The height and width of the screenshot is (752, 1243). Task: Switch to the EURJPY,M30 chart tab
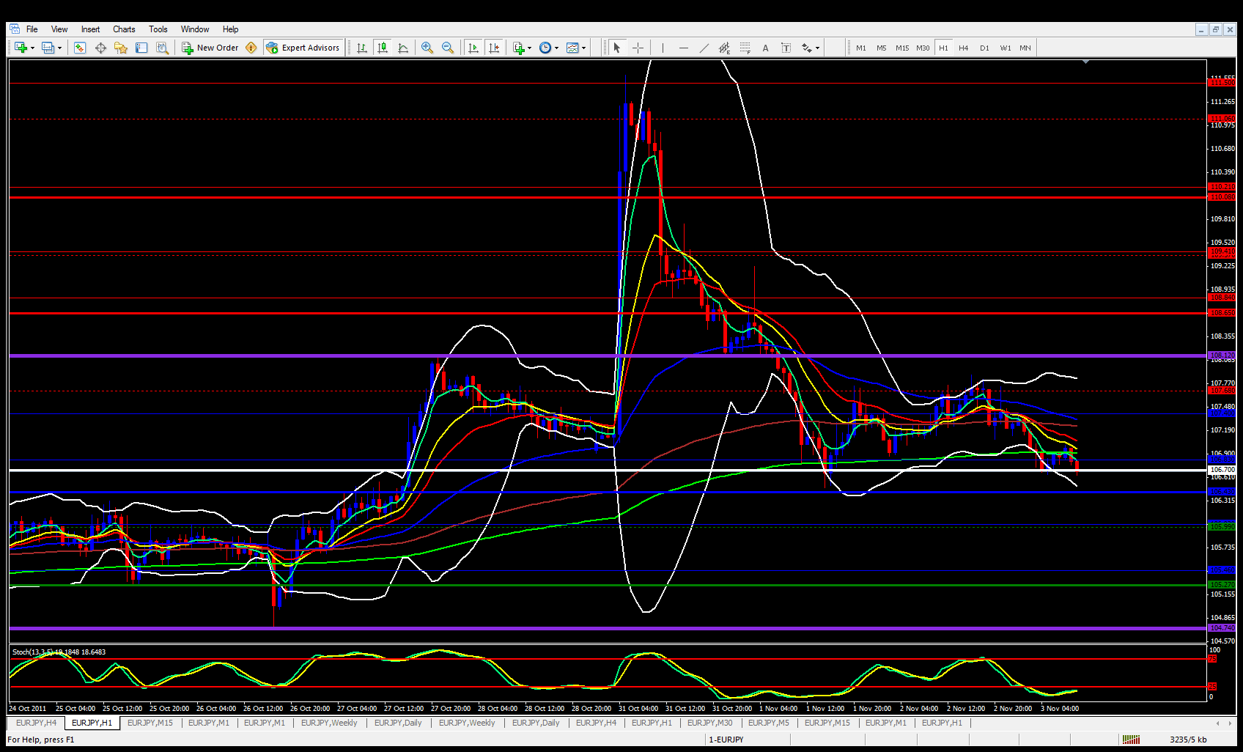709,723
